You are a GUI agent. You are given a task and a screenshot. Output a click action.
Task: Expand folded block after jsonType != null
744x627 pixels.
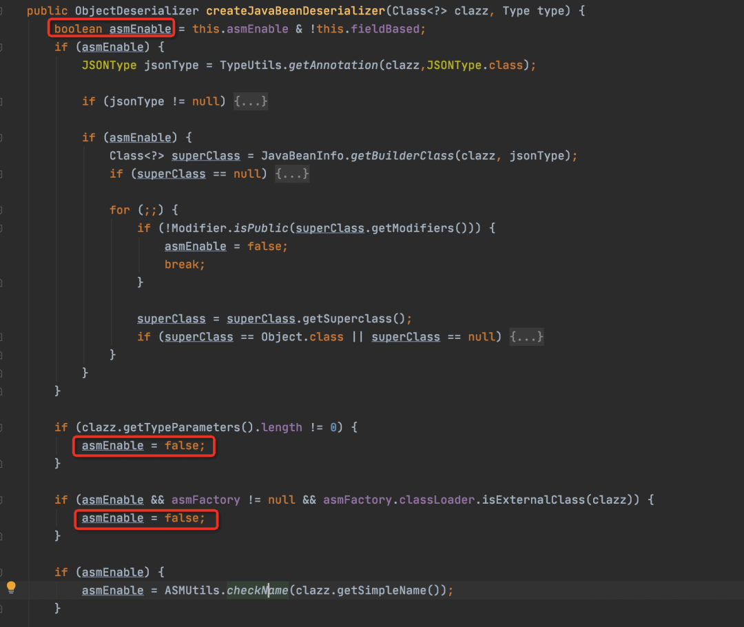click(251, 101)
